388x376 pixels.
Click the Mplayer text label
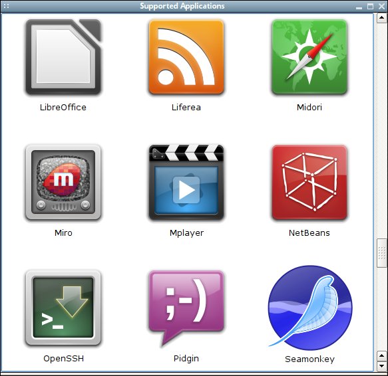pos(186,233)
